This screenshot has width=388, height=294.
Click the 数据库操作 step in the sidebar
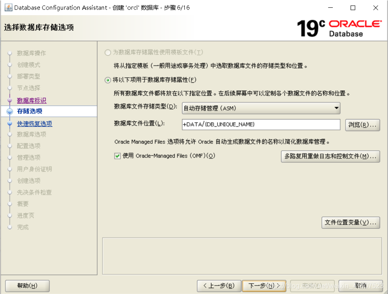31,53
